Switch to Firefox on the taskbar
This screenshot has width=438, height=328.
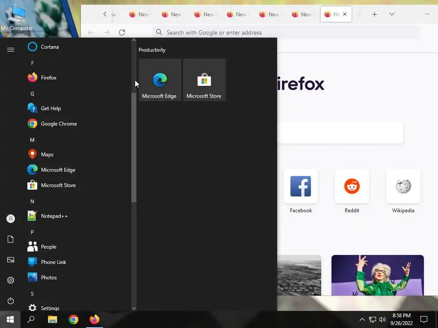pos(95,319)
